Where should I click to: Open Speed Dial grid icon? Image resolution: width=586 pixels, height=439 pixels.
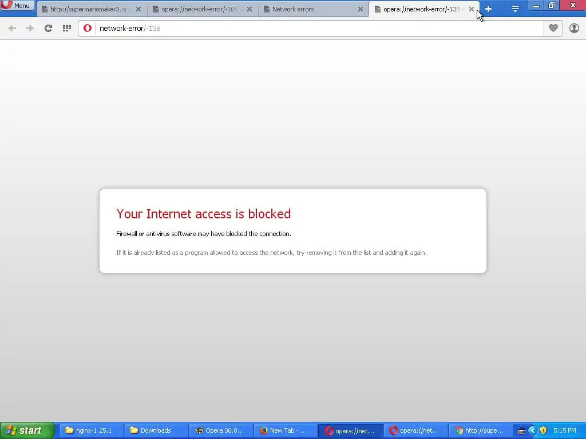tap(67, 28)
